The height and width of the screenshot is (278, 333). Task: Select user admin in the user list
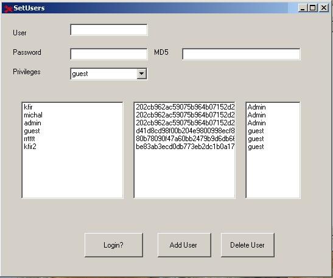click(72, 123)
